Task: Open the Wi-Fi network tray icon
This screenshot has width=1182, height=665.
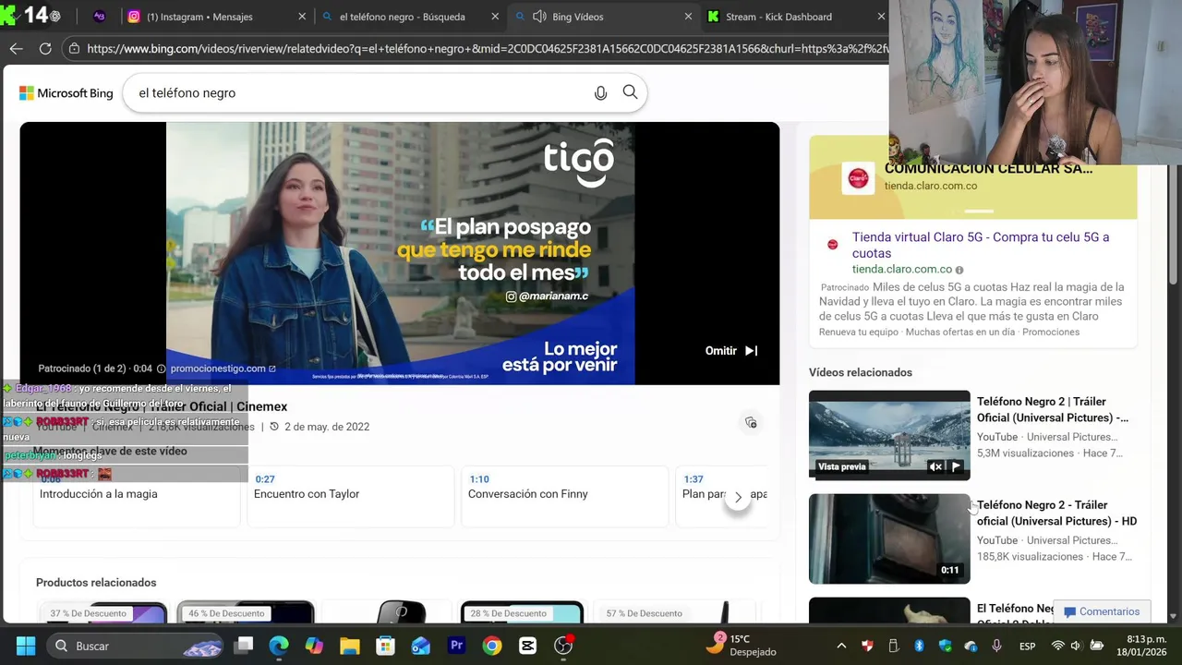Action: pos(1058,646)
